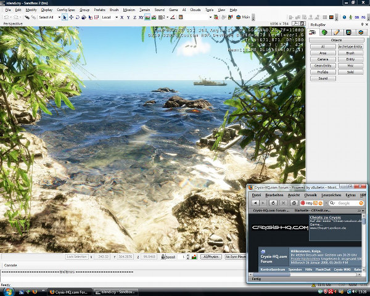Click the X axis constraint icon
Screen dimensions: 370x296
(123, 17)
